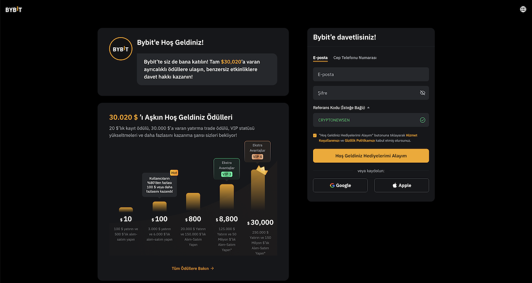
Task: Open the Tüm Ödüllere Bakın link
Action: [x=193, y=268]
